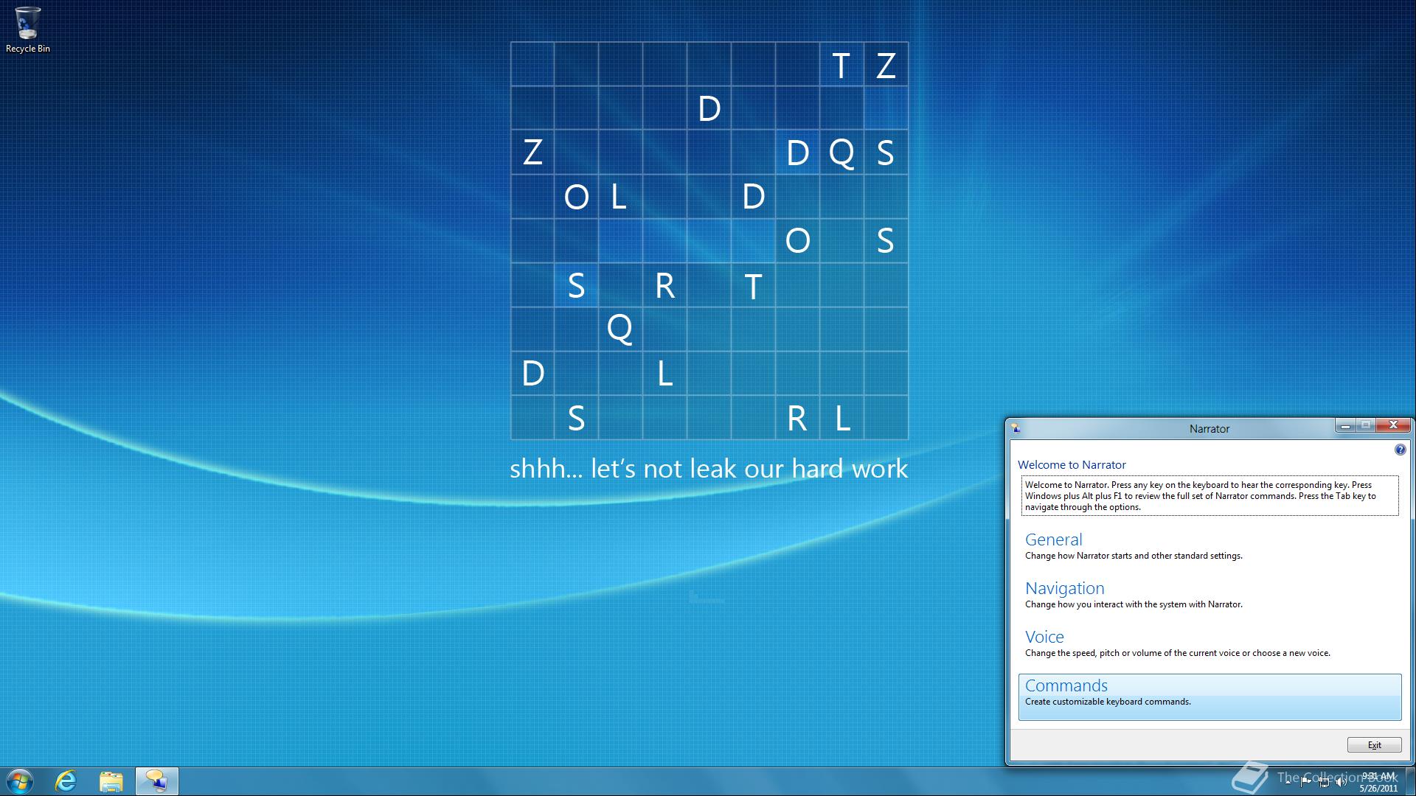The height and width of the screenshot is (796, 1416).
Task: Click the disabled maximize button in Narrator
Action: pyautogui.click(x=1366, y=425)
